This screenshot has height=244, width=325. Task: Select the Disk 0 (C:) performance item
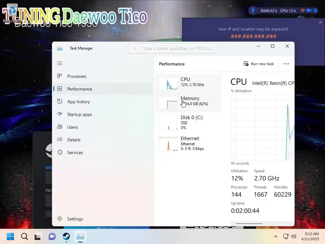click(188, 122)
